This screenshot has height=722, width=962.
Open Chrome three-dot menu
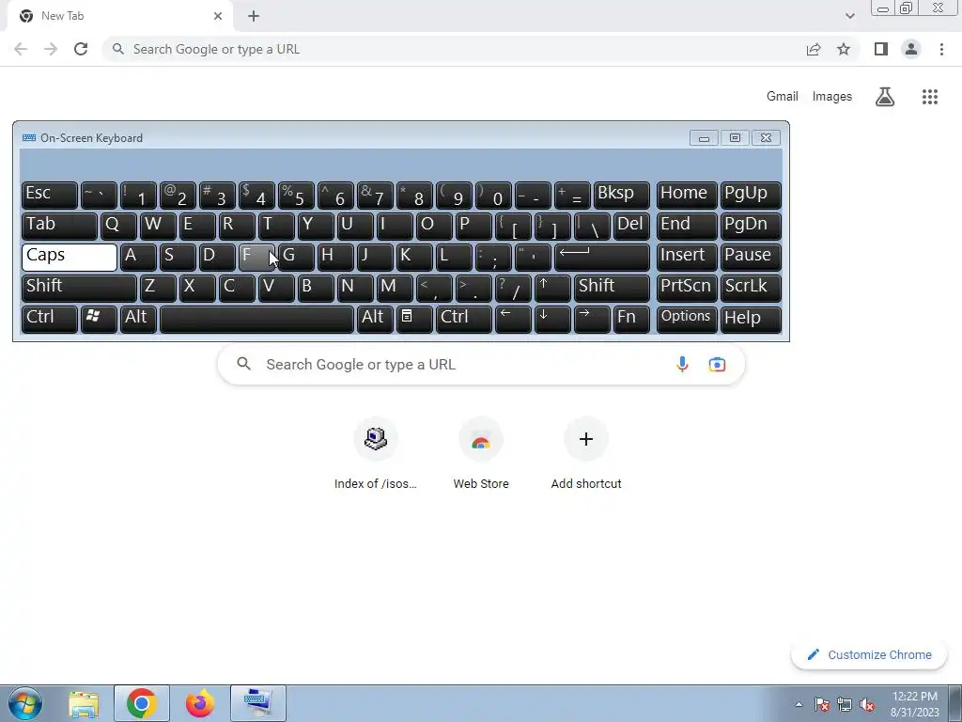coord(941,49)
